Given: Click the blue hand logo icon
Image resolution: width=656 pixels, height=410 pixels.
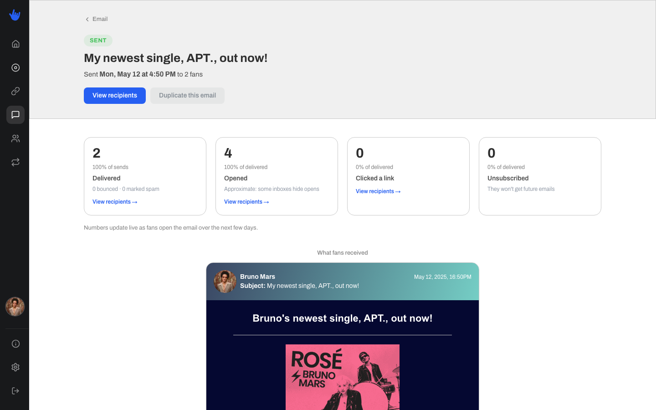Looking at the screenshot, I should (15, 15).
